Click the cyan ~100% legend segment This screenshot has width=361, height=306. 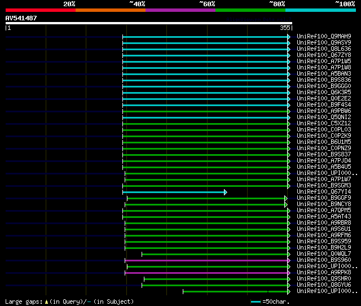coord(320,10)
